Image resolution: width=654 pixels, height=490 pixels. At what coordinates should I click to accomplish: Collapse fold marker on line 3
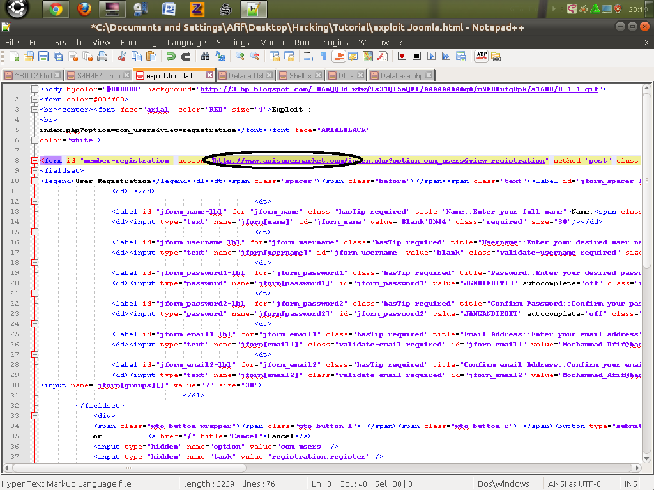point(34,110)
